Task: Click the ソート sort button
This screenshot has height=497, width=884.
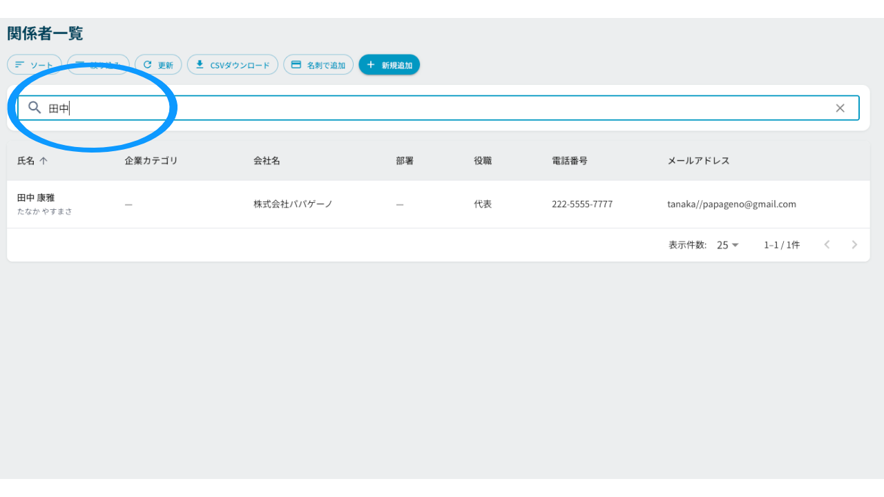Action: (x=35, y=65)
